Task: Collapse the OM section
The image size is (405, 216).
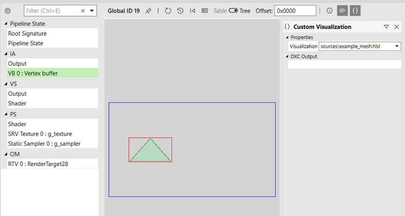Action: [6, 154]
